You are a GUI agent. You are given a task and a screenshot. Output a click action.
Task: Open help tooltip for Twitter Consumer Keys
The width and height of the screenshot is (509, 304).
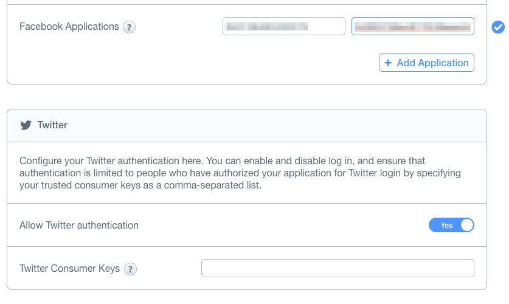click(x=130, y=269)
